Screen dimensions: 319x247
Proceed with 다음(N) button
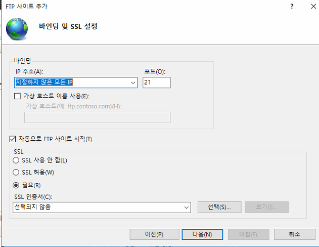[x=202, y=234]
